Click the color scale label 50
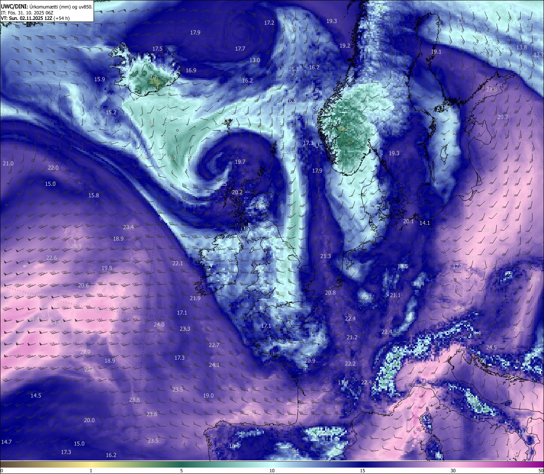Screen dimensions: 544x474 (541, 471)
